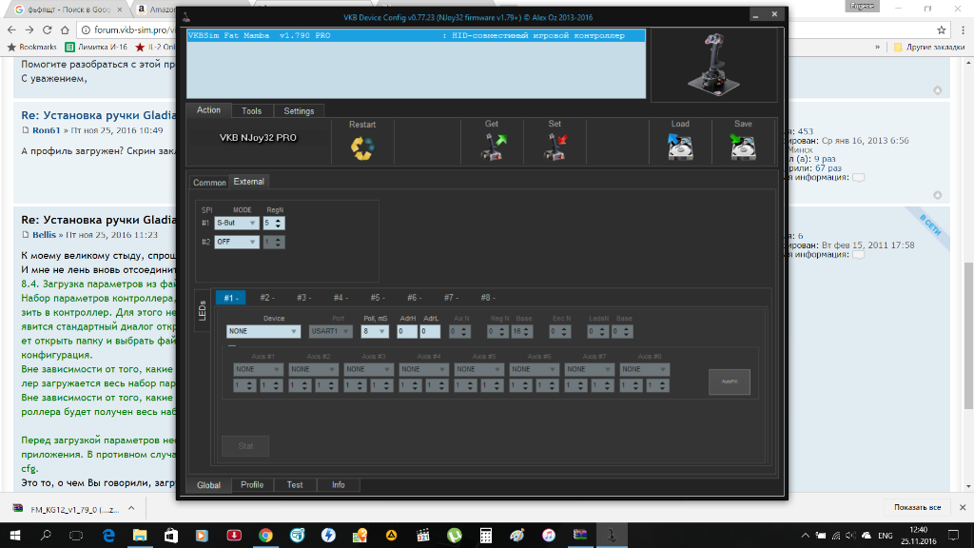Open File Explorer from the taskbar

(x=140, y=535)
